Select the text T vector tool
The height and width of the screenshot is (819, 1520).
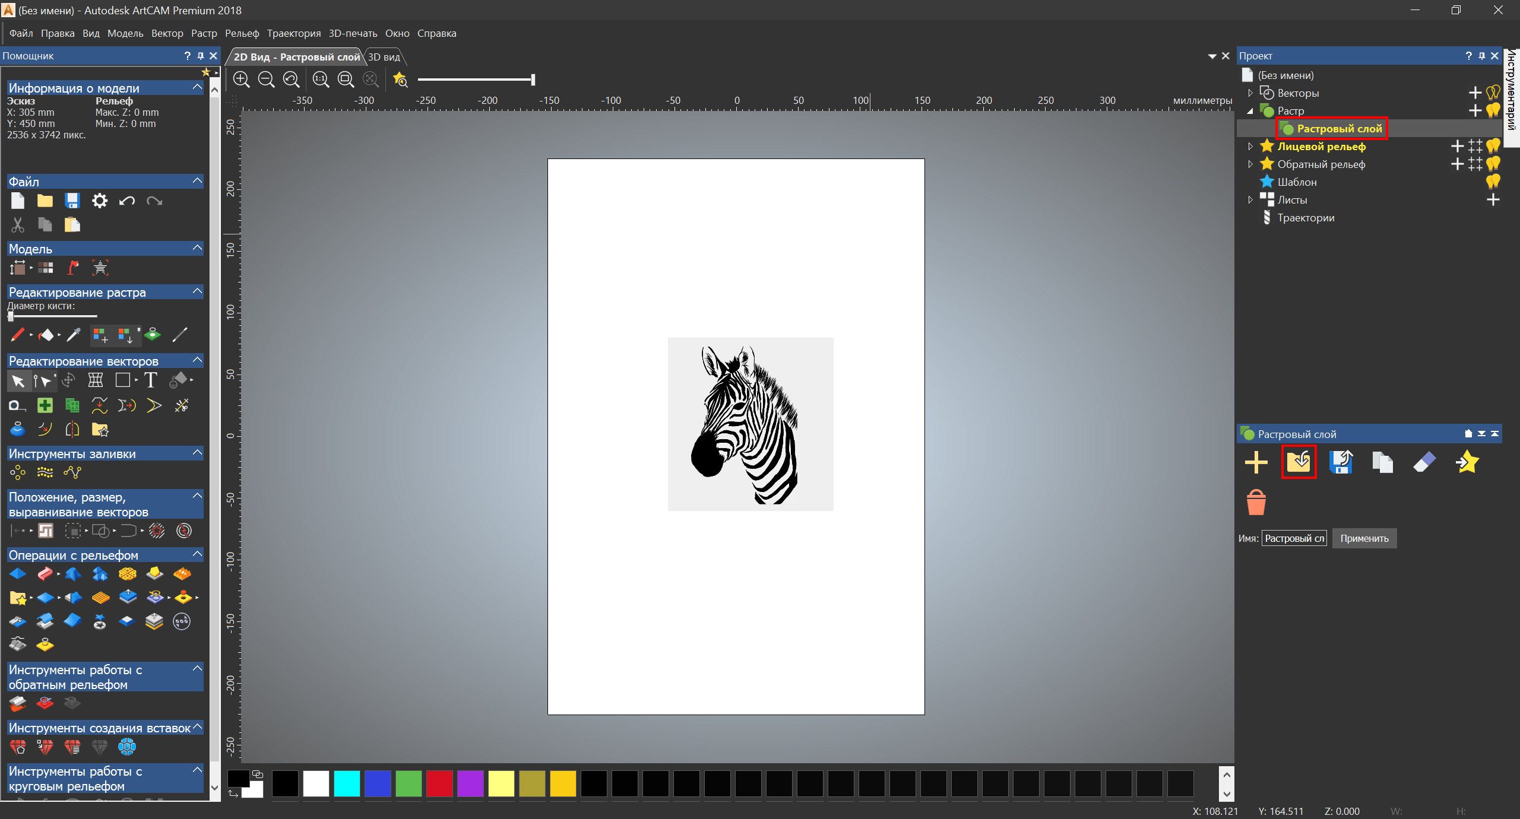(x=151, y=380)
